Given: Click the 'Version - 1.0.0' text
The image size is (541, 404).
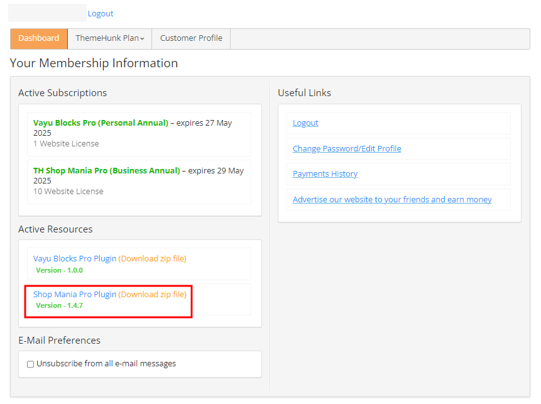Looking at the screenshot, I should 59,270.
